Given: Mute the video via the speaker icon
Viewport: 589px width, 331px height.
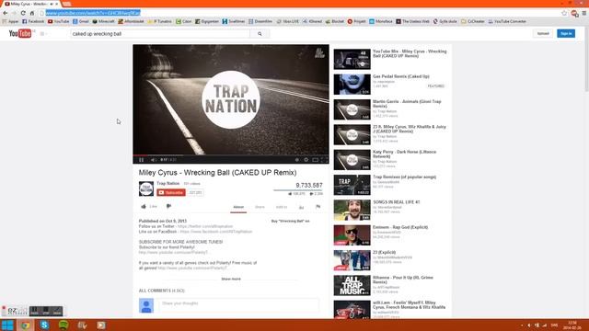Looking at the screenshot, I should [x=154, y=160].
